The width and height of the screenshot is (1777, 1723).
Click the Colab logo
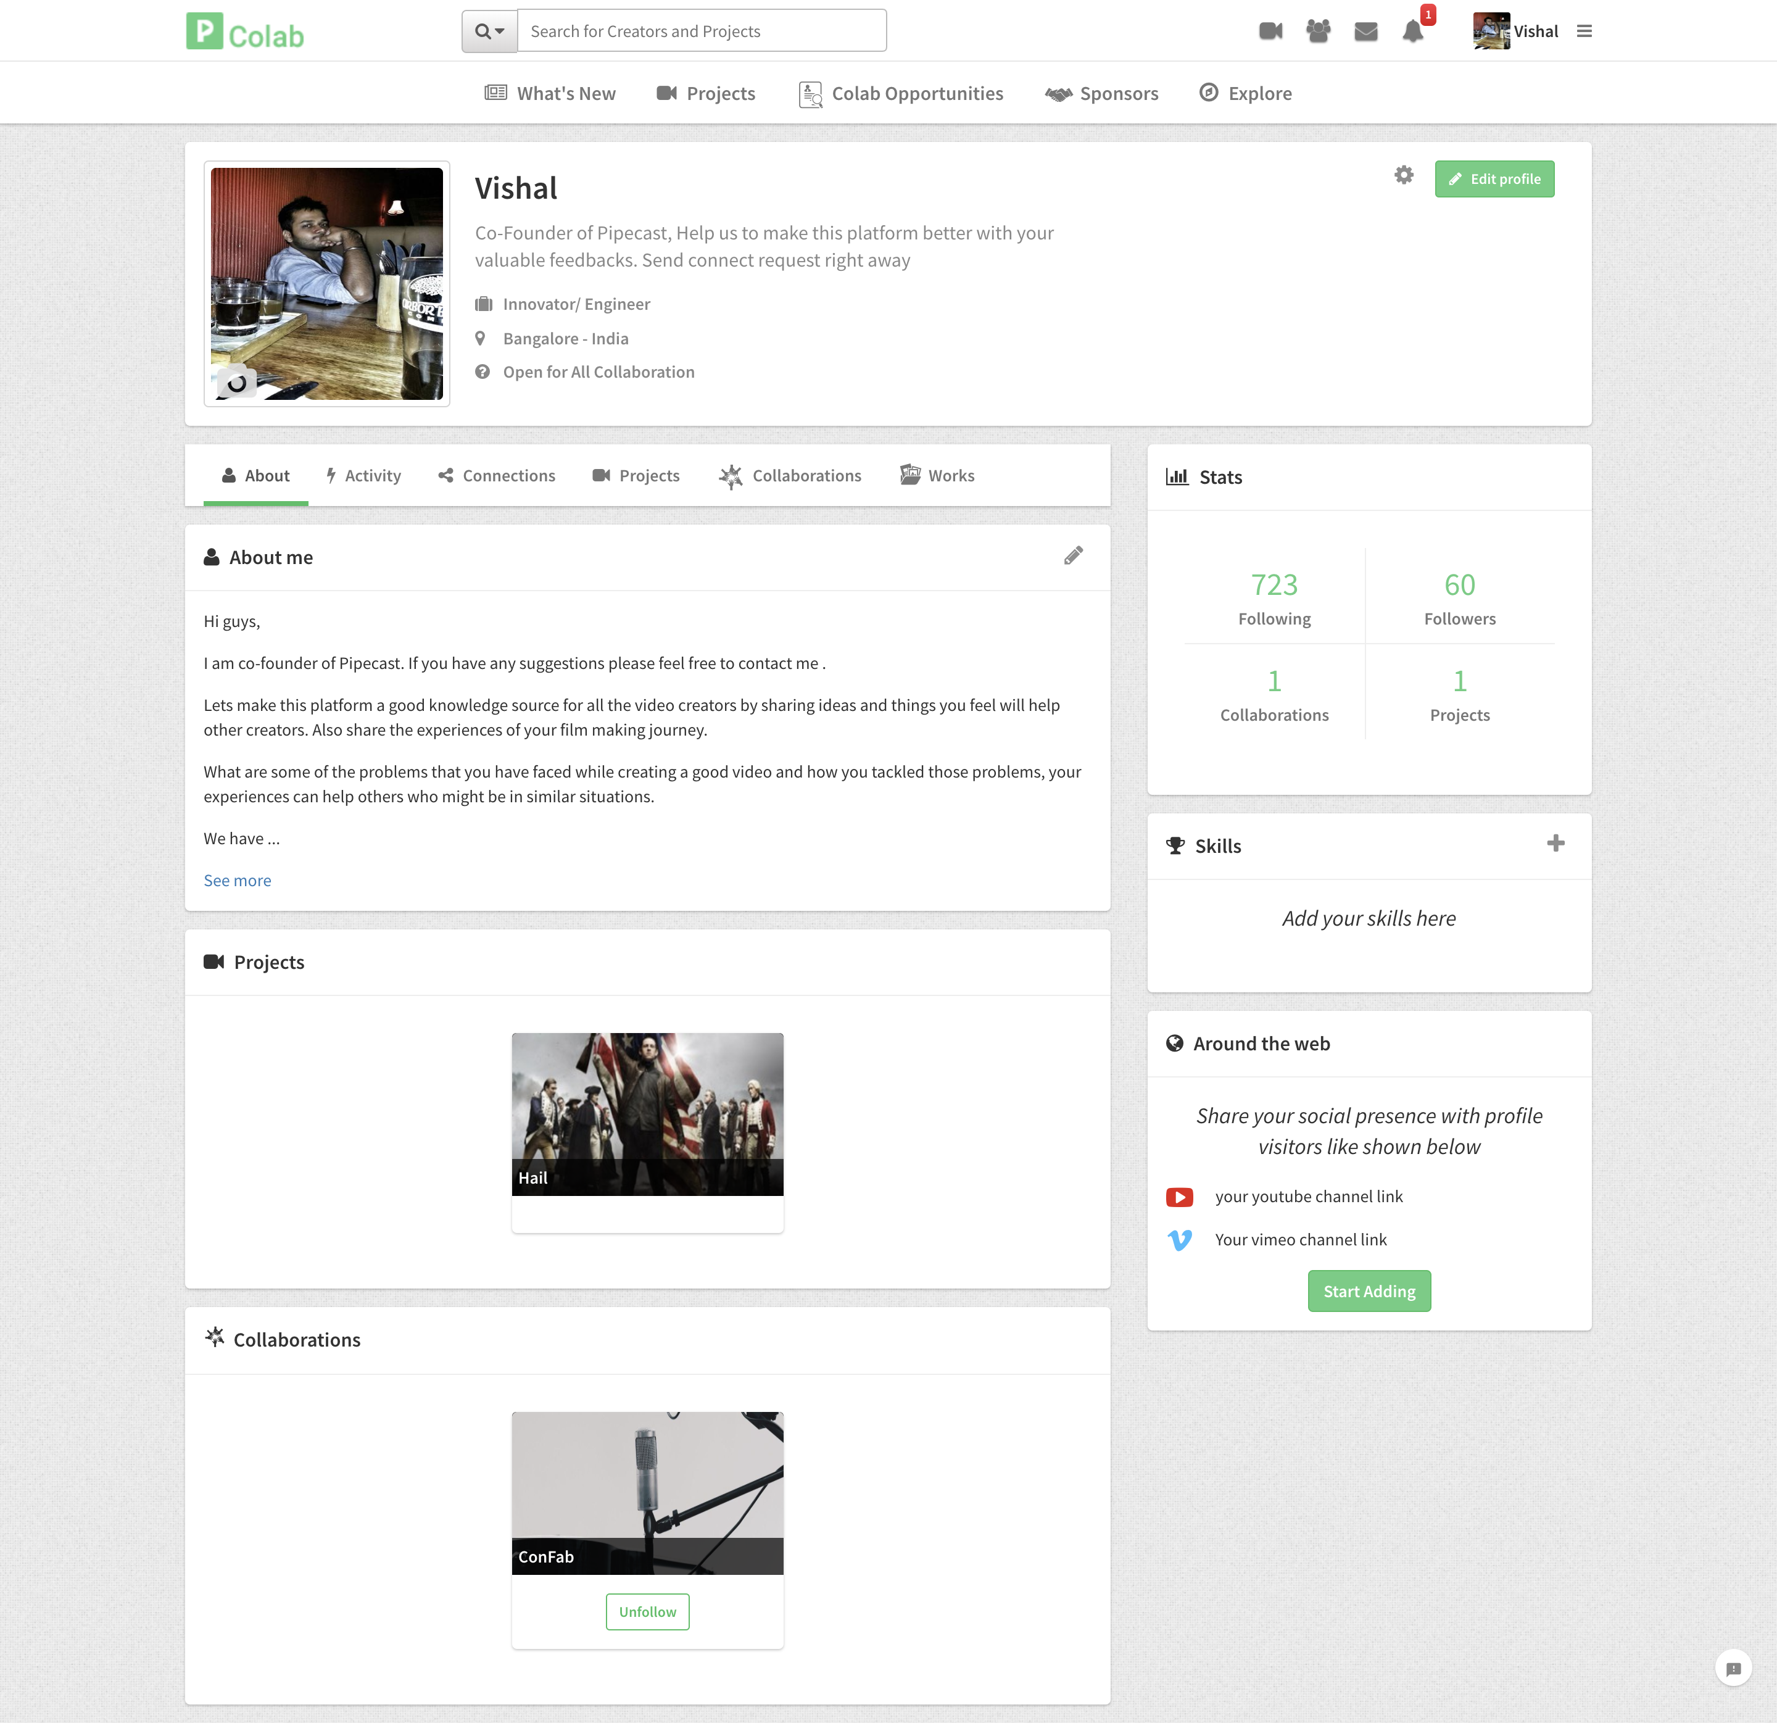244,31
